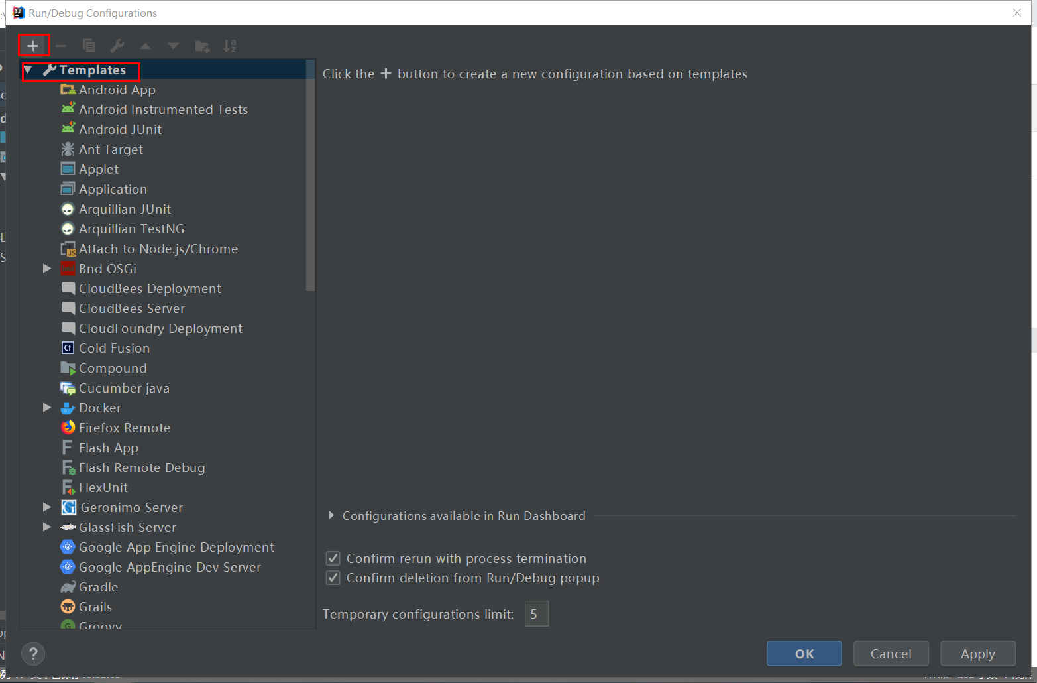Click the Edit Templates wrench icon

pos(117,46)
